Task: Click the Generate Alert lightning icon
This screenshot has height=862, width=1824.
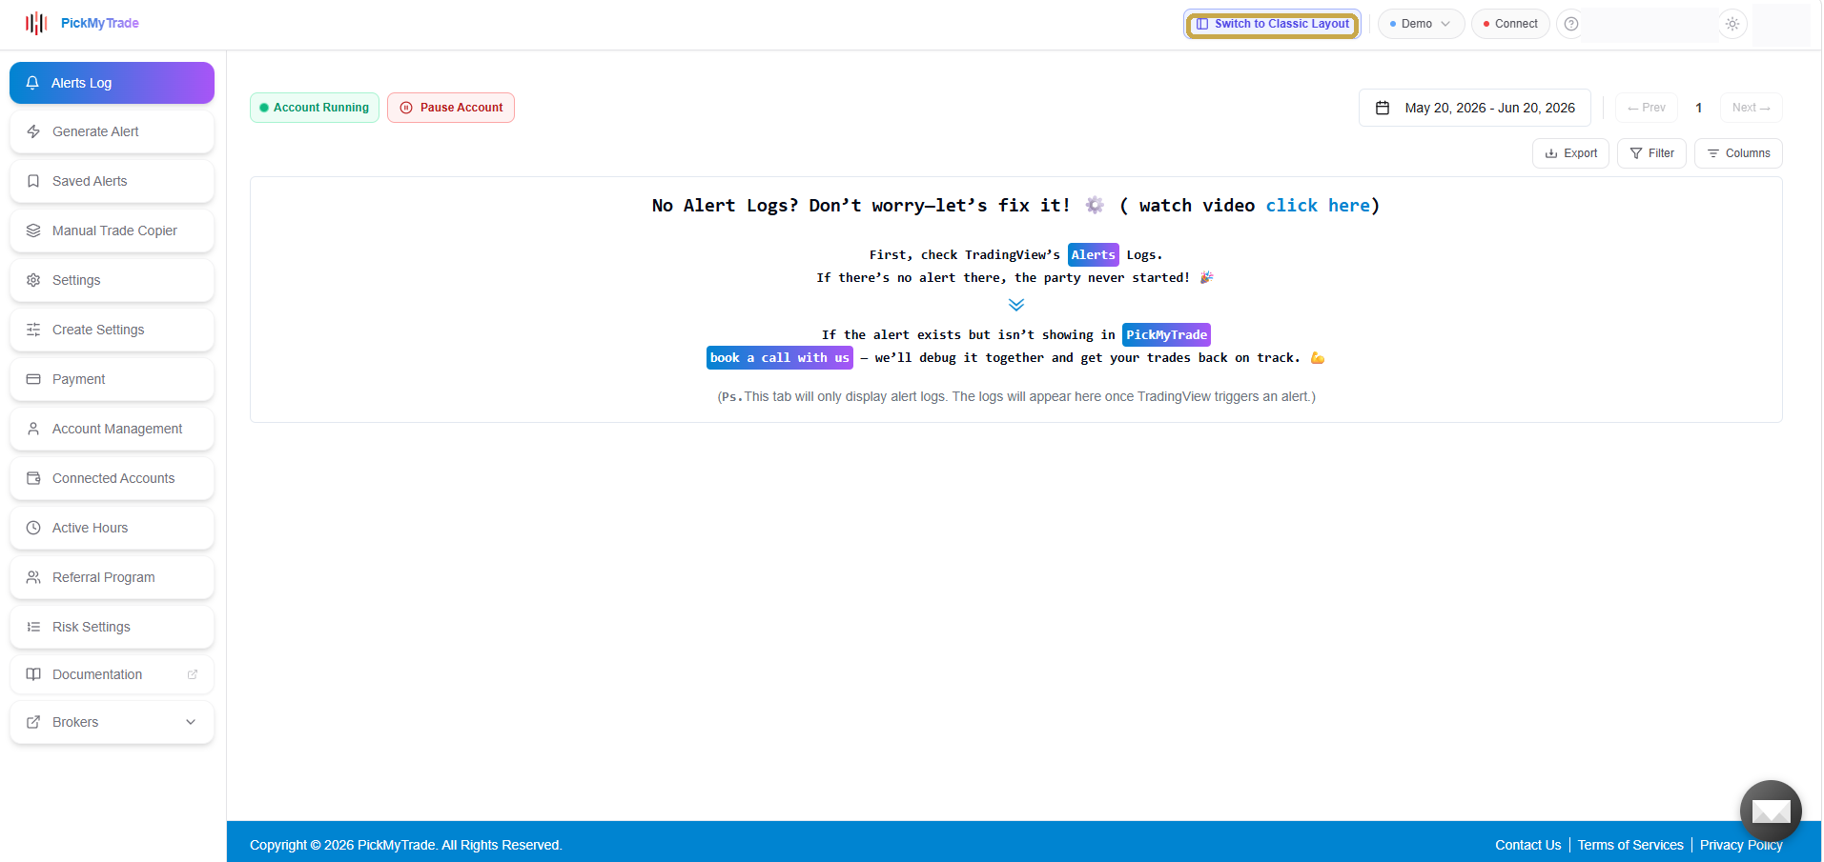Action: click(33, 131)
